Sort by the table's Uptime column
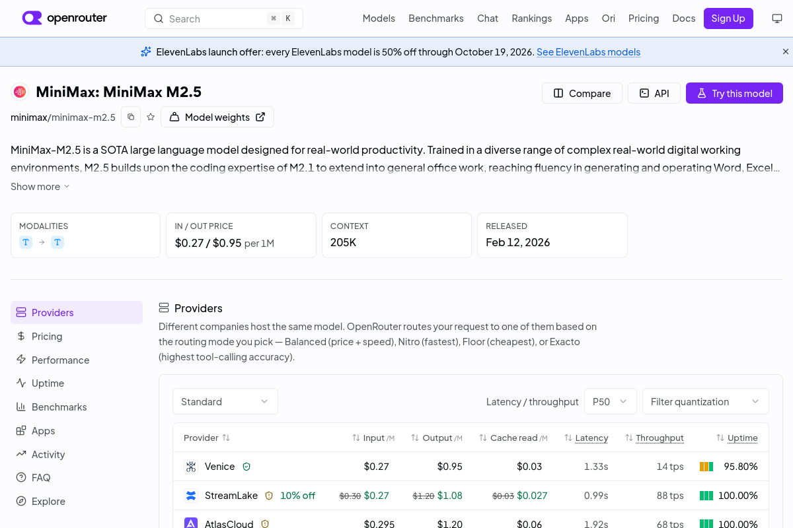Image resolution: width=793 pixels, height=528 pixels. (x=737, y=438)
